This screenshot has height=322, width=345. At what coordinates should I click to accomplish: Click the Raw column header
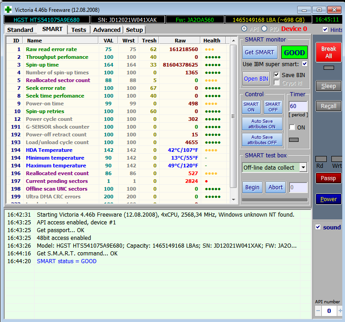180,41
